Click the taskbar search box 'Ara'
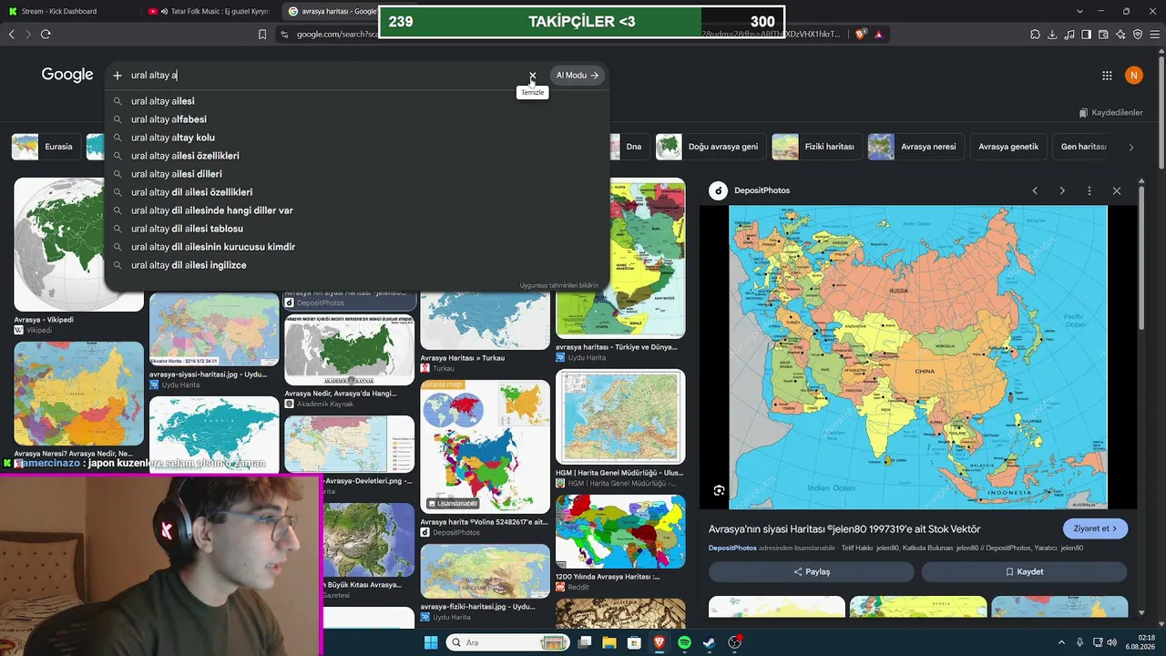 (x=507, y=643)
